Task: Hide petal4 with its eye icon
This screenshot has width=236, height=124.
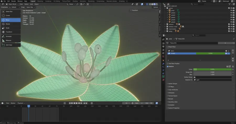Action: pyautogui.click(x=231, y=18)
